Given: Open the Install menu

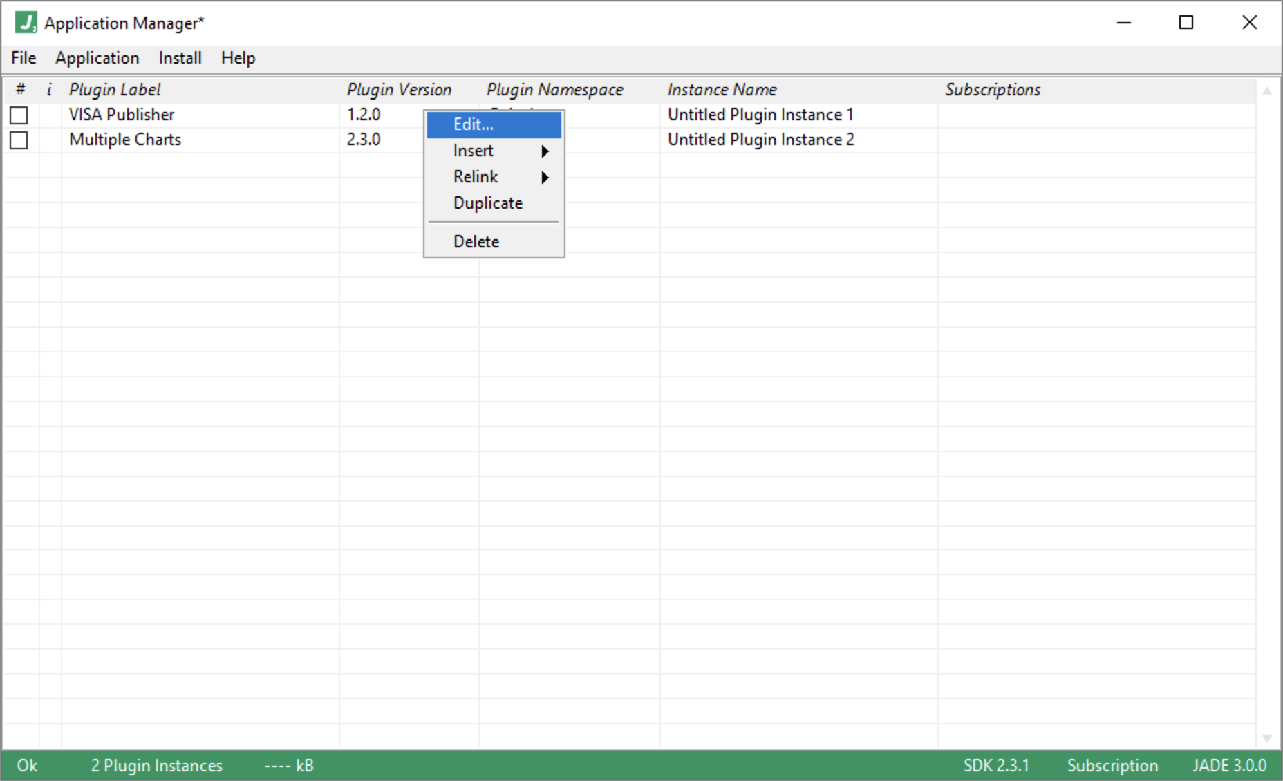Looking at the screenshot, I should [180, 58].
